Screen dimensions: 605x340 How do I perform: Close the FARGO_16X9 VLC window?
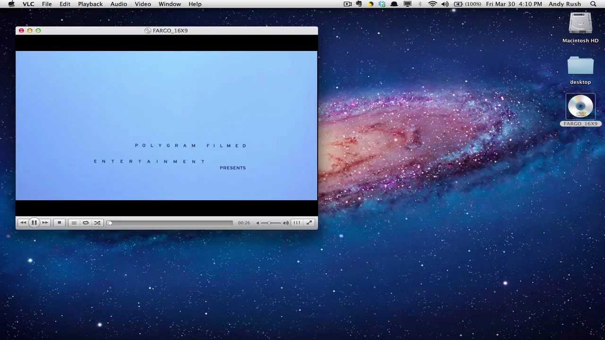point(21,31)
